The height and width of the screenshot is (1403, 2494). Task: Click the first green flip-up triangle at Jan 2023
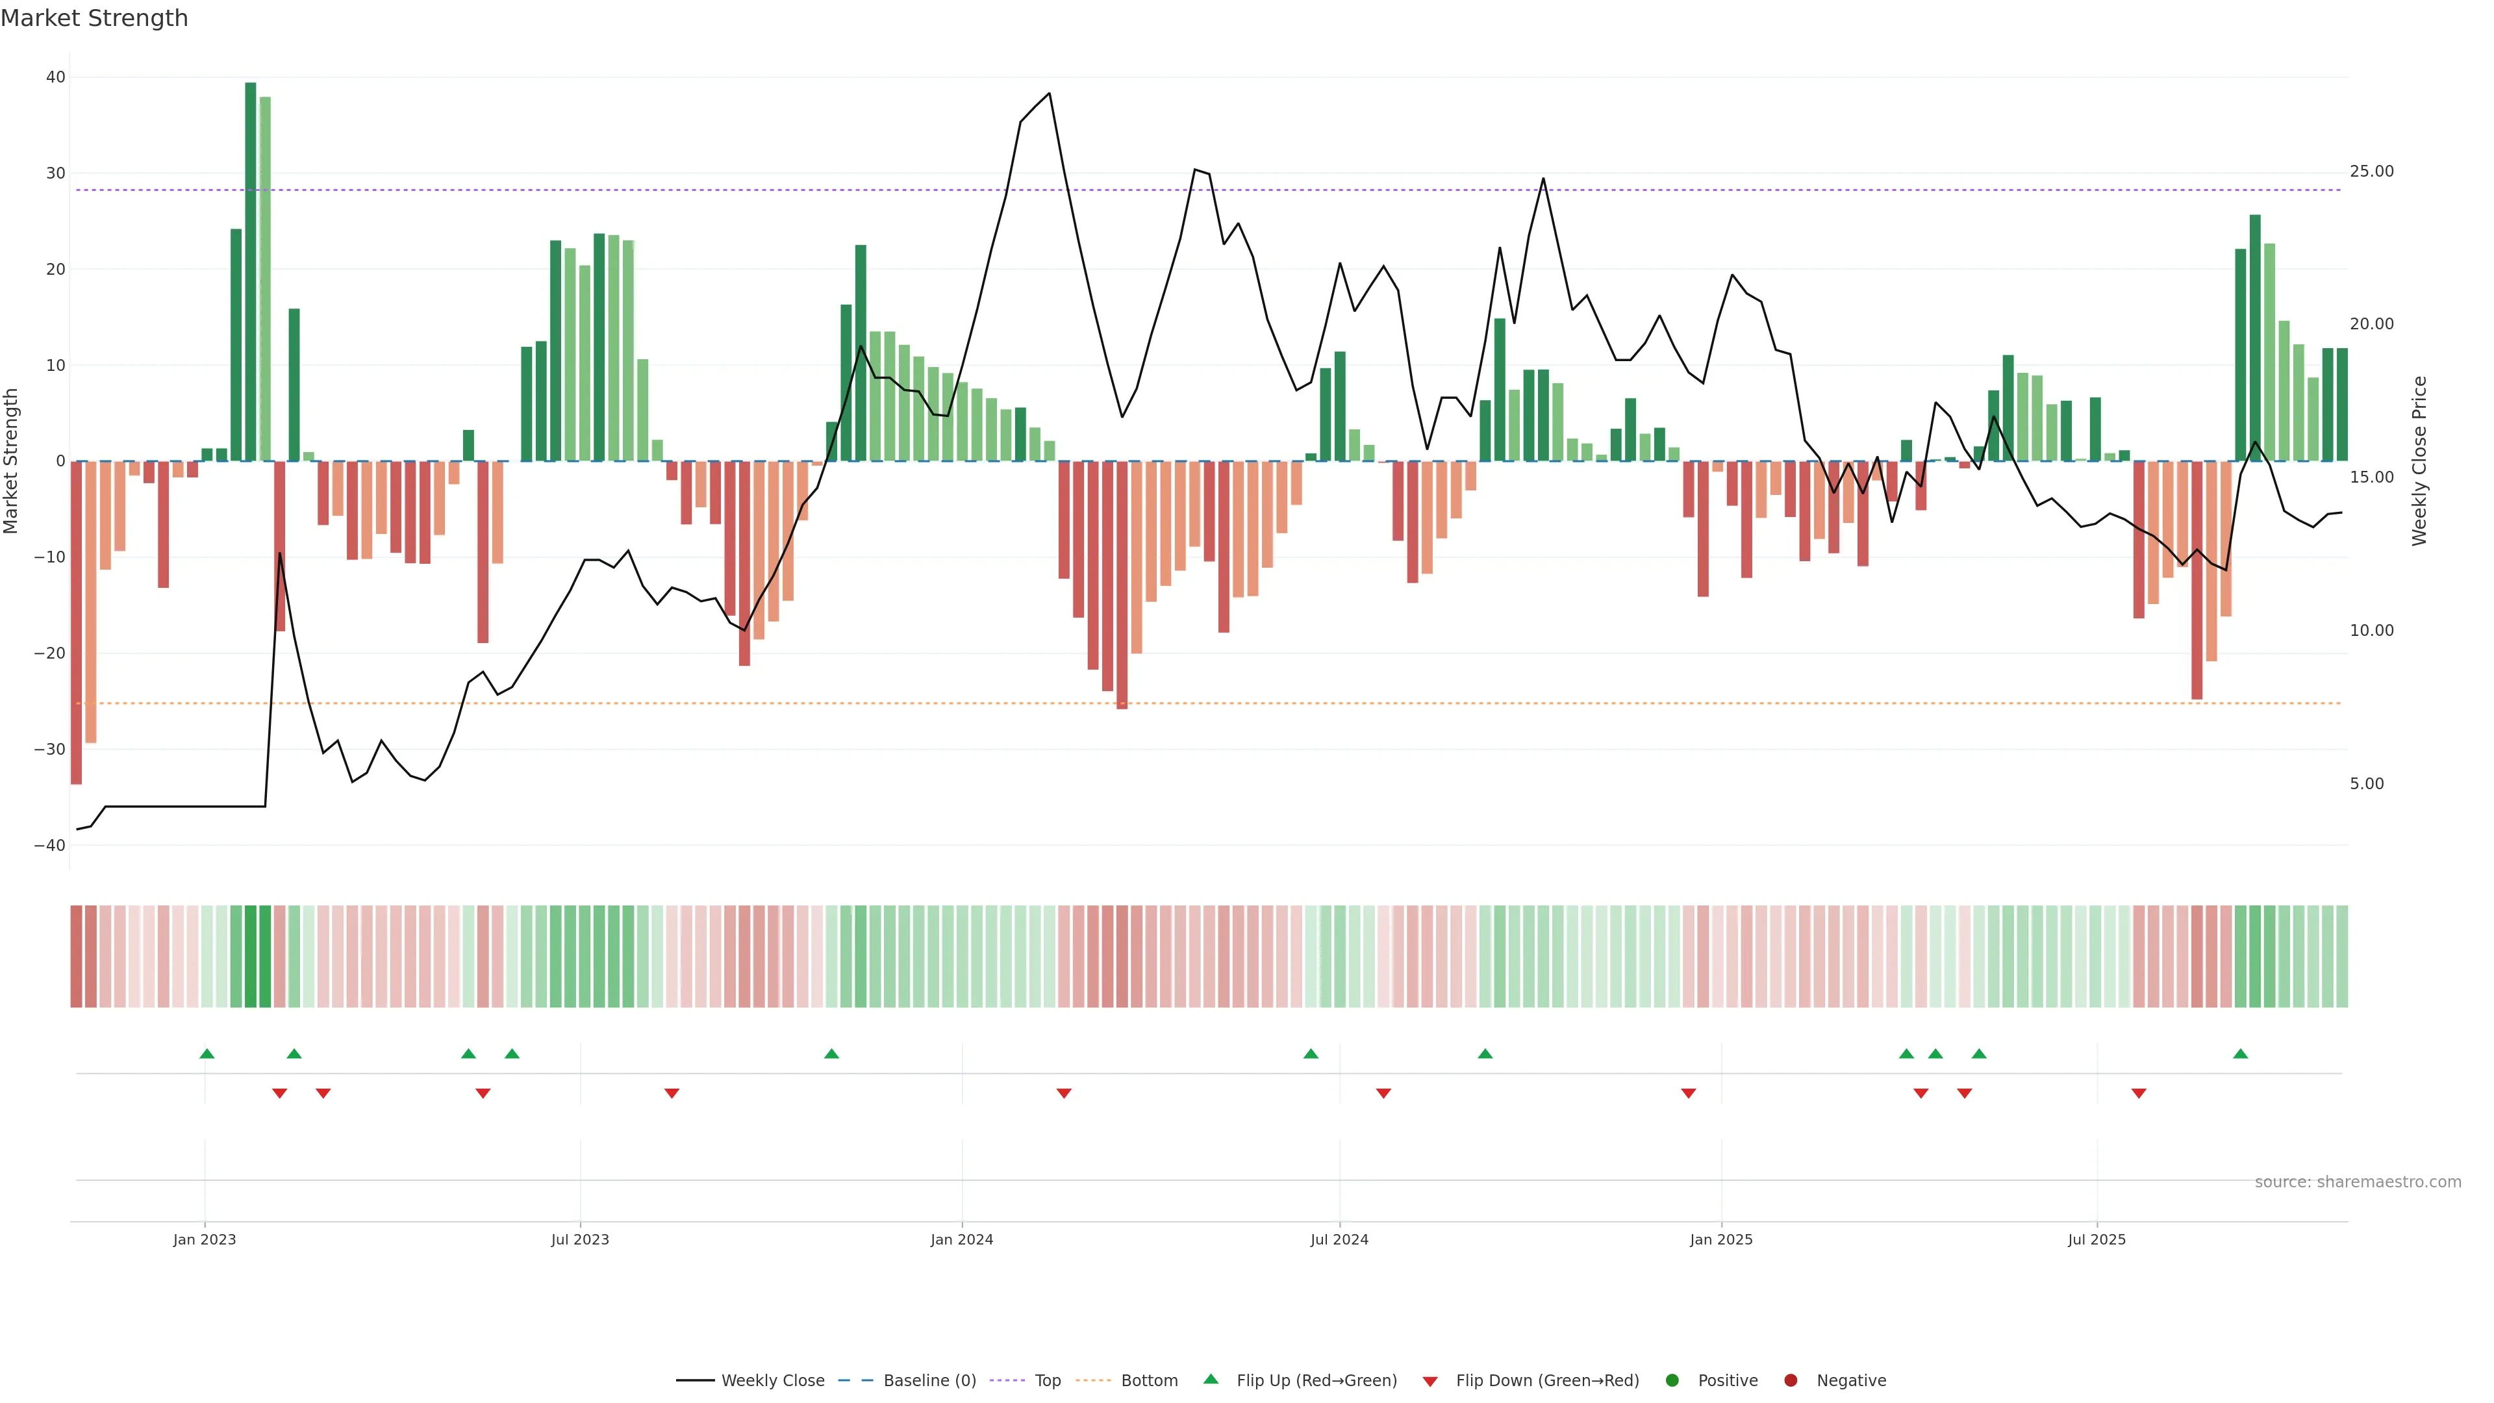coord(207,1054)
